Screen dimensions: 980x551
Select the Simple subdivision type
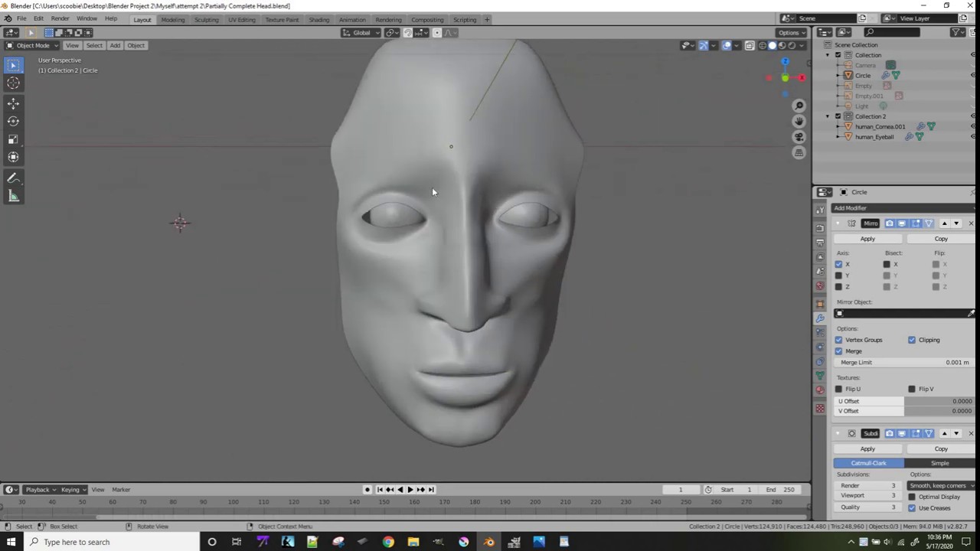point(939,463)
